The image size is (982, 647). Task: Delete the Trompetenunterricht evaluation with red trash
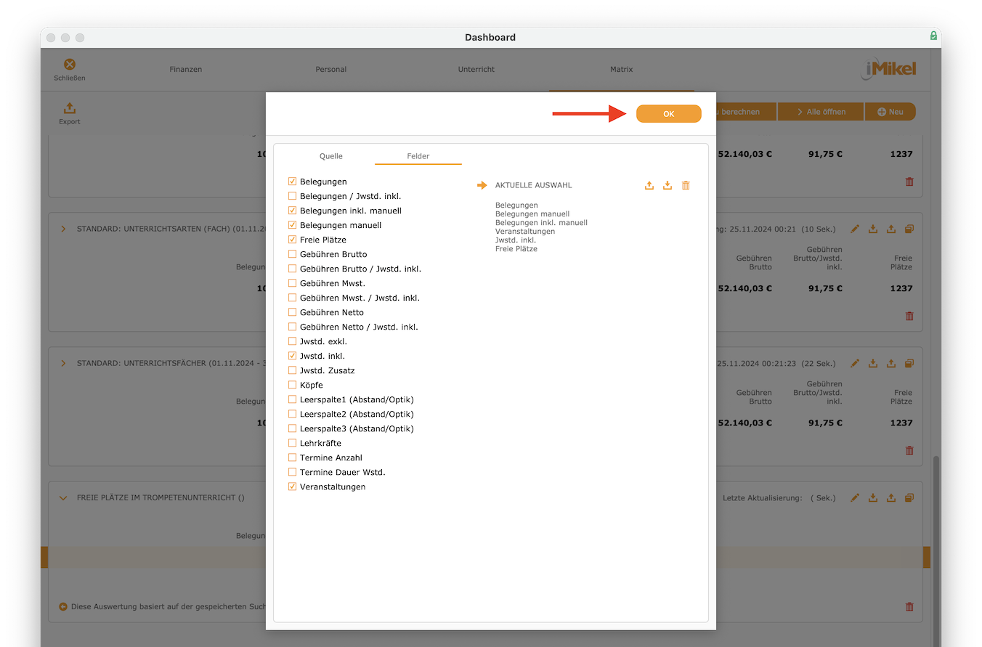[909, 606]
